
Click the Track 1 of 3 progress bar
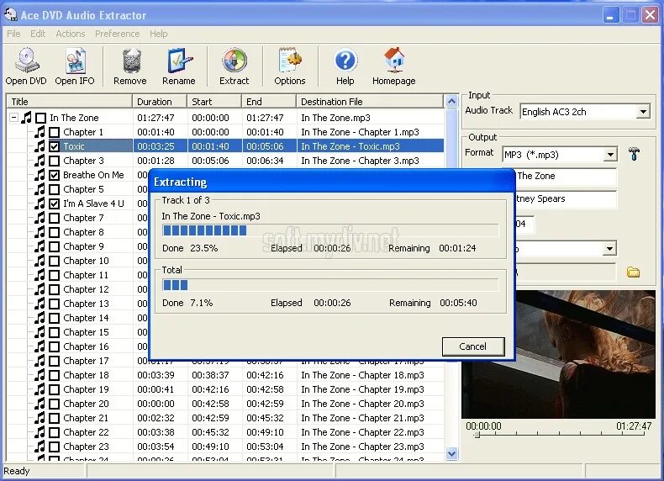pyautogui.click(x=330, y=230)
